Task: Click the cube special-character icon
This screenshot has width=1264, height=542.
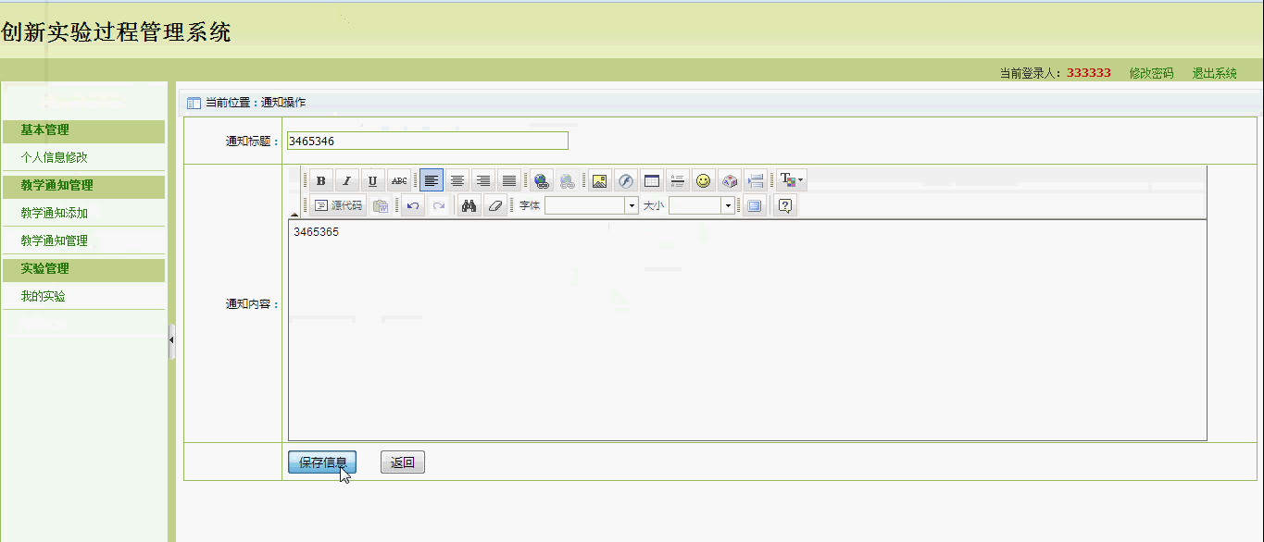Action: click(x=730, y=181)
